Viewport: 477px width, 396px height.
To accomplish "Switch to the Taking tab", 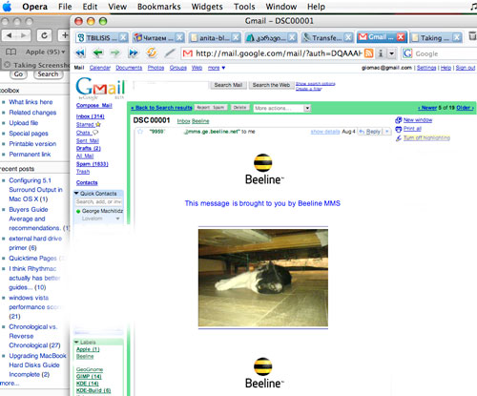I will click(436, 37).
